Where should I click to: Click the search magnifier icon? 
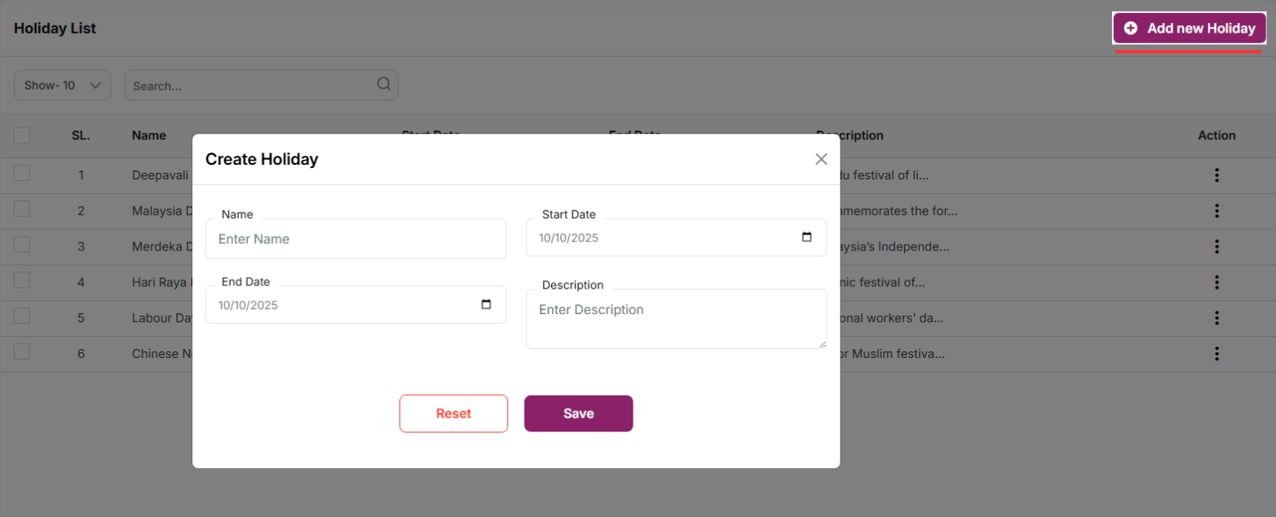pos(384,84)
